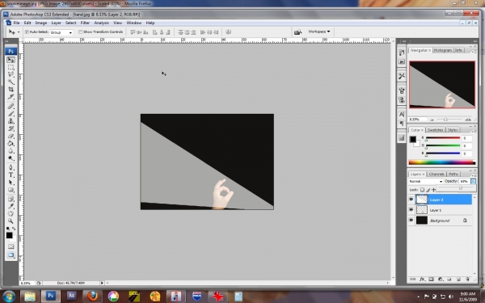Screen dimensions: 485x303
Task: Hide the Background layer eye icon
Action: pos(411,221)
